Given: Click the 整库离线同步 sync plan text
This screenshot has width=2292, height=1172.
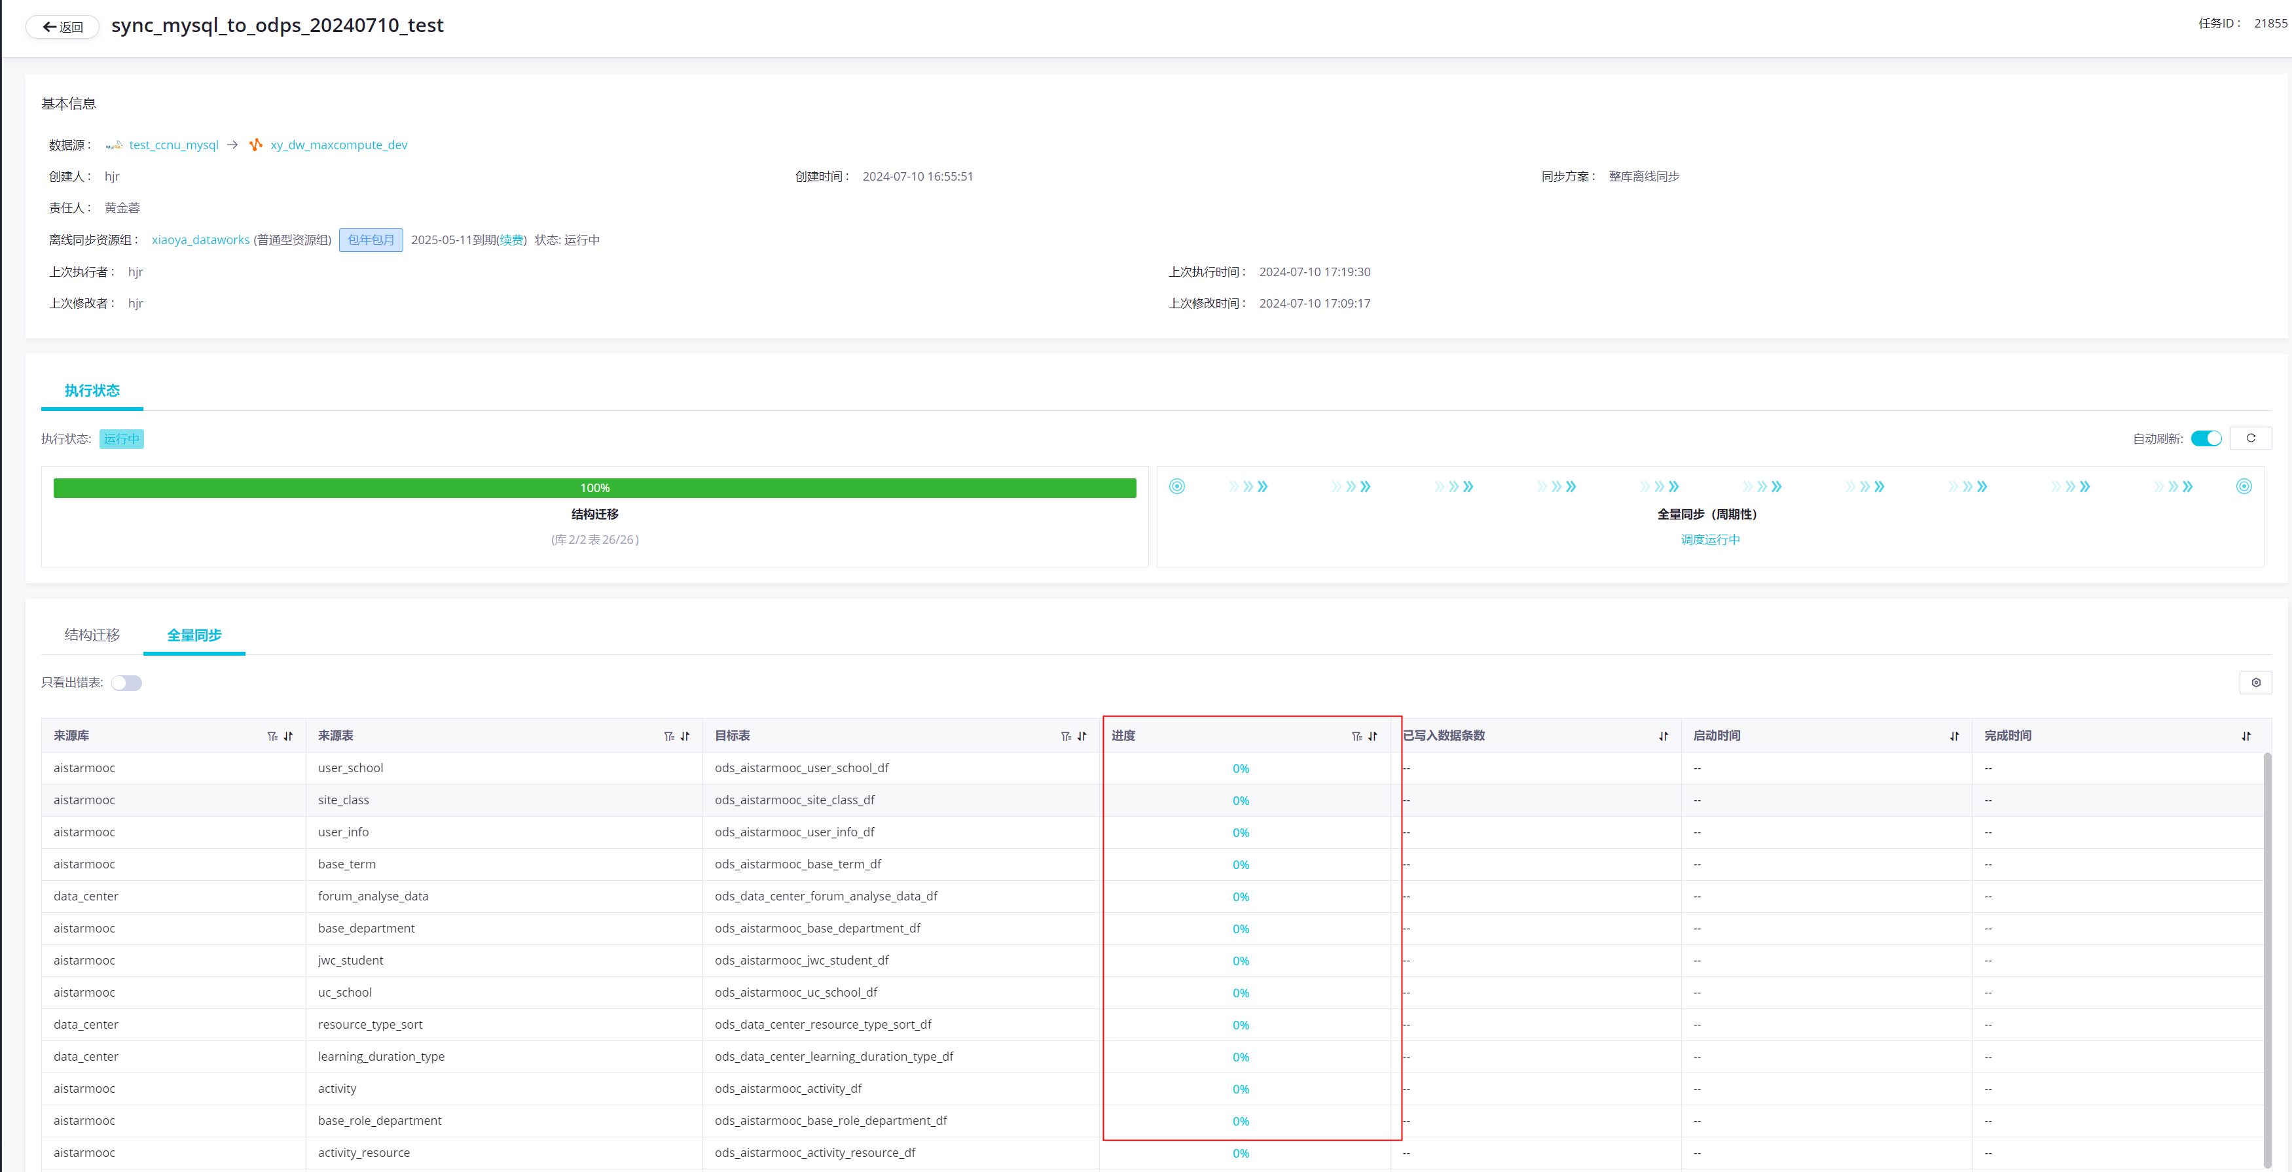Looking at the screenshot, I should [x=1643, y=177].
